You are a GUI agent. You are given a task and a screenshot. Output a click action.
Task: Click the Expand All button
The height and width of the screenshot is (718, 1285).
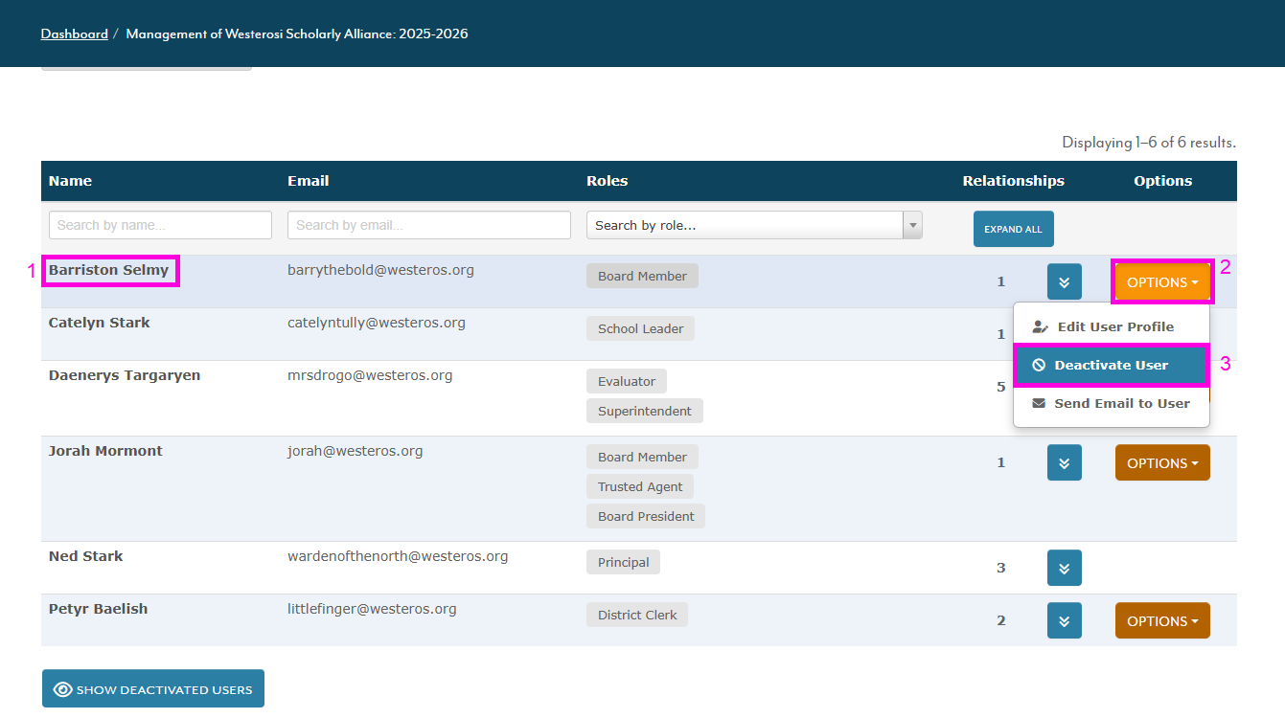(x=1014, y=229)
